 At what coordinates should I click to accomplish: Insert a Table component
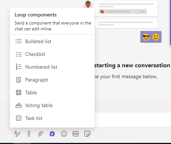52,92
